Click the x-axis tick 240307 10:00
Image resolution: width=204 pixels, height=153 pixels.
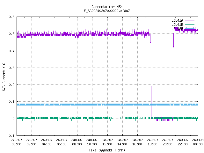pyautogui.click(x=92, y=142)
